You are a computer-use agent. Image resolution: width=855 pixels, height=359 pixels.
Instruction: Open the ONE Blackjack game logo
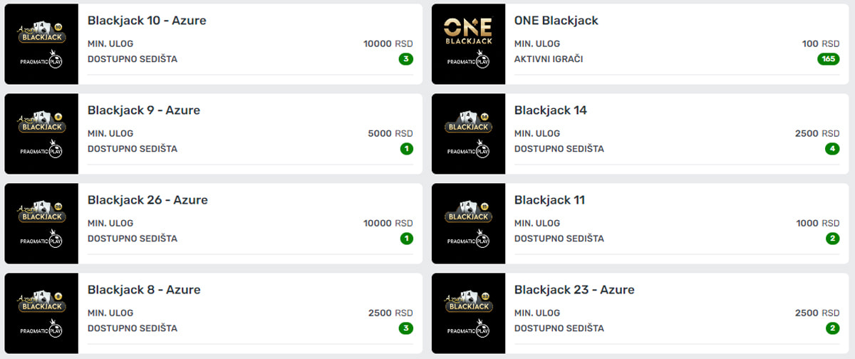468,44
